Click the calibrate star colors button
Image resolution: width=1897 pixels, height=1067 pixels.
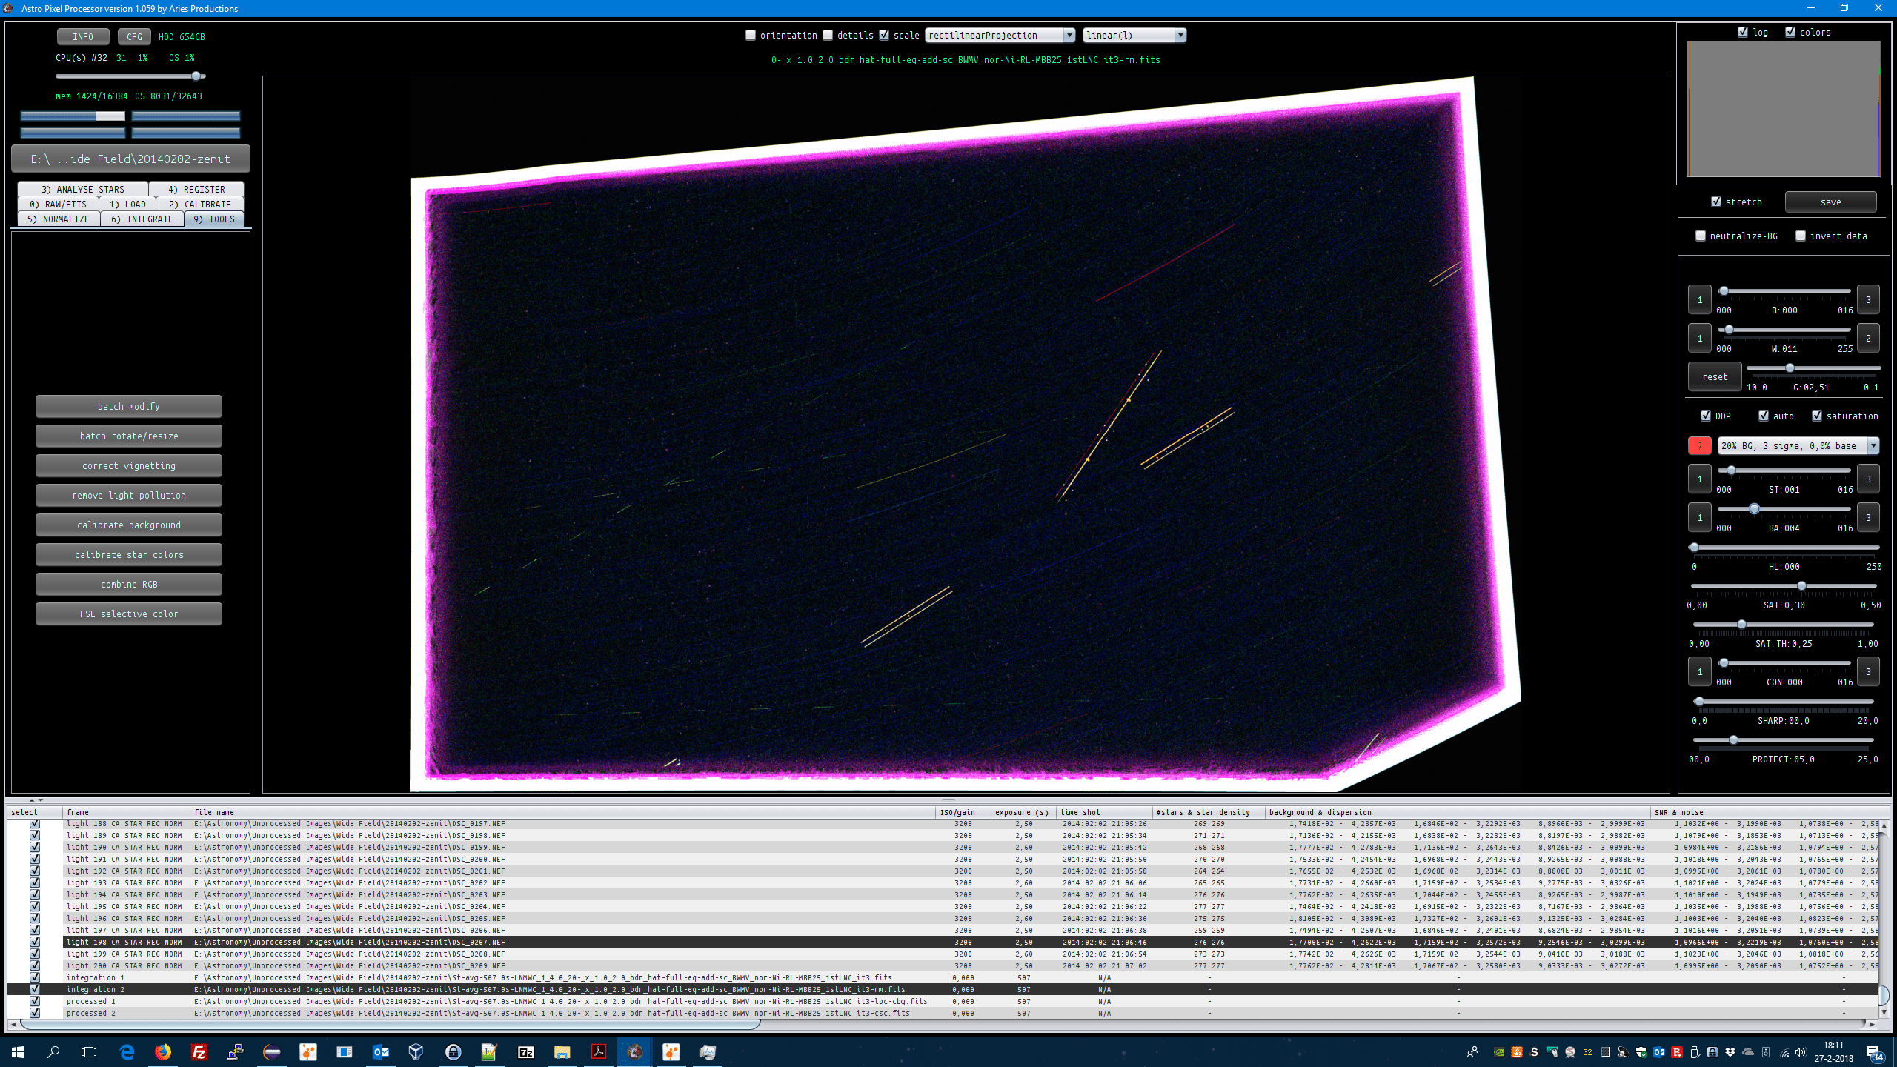(129, 554)
